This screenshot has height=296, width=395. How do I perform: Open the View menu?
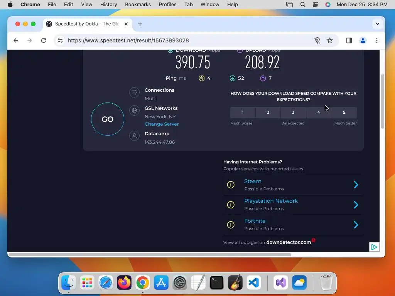(x=86, y=5)
